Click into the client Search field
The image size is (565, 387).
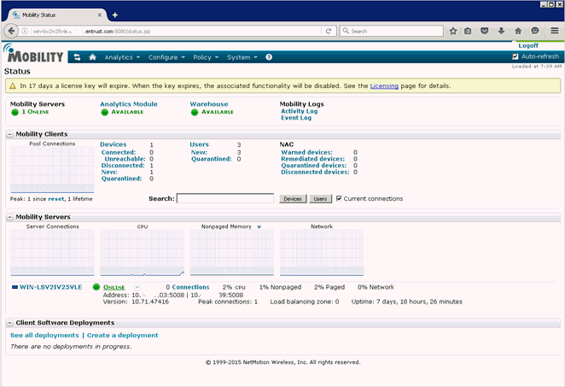224,198
